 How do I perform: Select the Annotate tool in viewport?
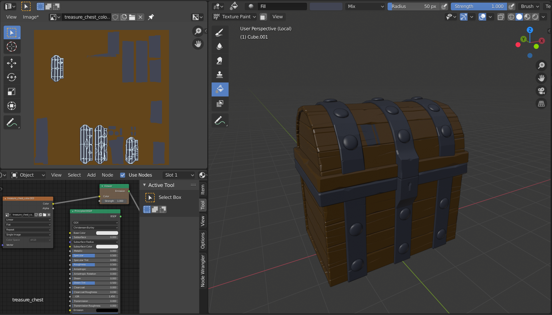tap(220, 120)
